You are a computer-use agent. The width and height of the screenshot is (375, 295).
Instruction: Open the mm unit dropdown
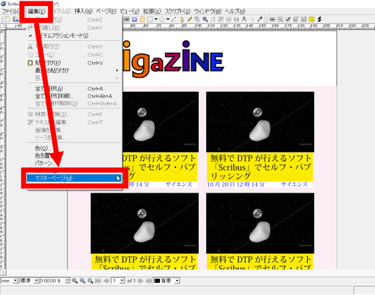point(15,281)
